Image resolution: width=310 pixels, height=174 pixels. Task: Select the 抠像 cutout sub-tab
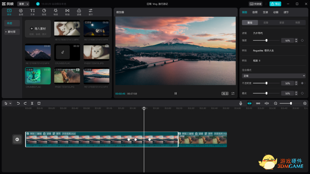pyautogui.click(x=266, y=22)
